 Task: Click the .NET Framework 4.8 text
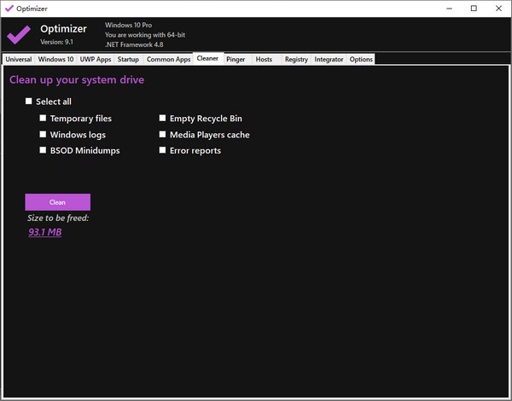point(134,44)
